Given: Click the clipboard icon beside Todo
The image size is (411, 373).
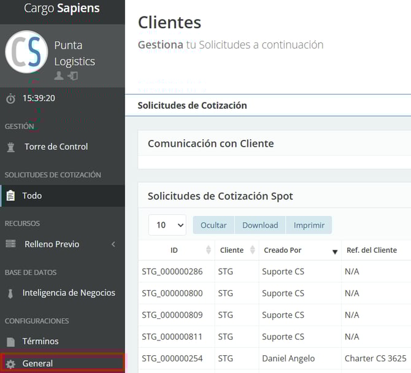Looking at the screenshot, I should pyautogui.click(x=10, y=196).
